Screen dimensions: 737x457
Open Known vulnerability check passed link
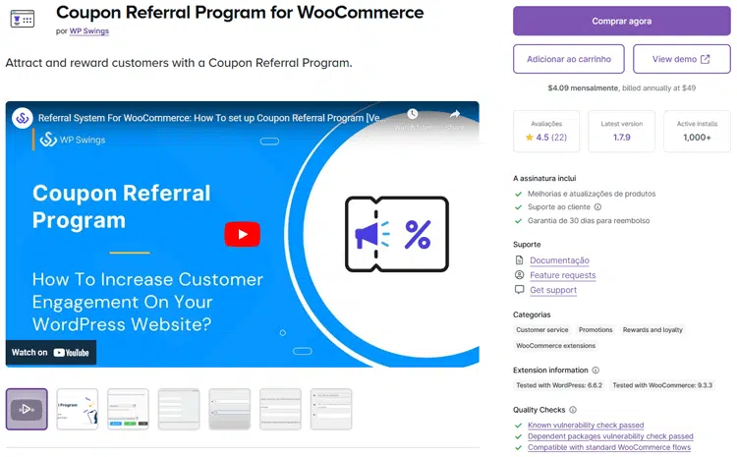586,425
